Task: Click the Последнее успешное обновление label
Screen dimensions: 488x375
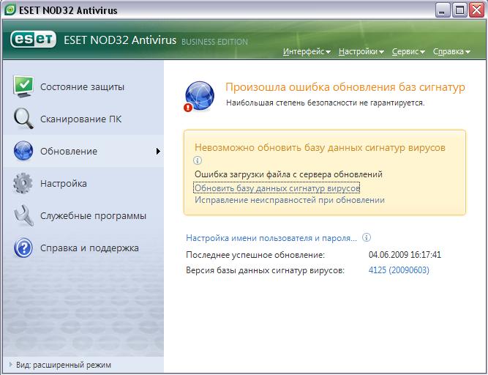Action: [x=255, y=255]
